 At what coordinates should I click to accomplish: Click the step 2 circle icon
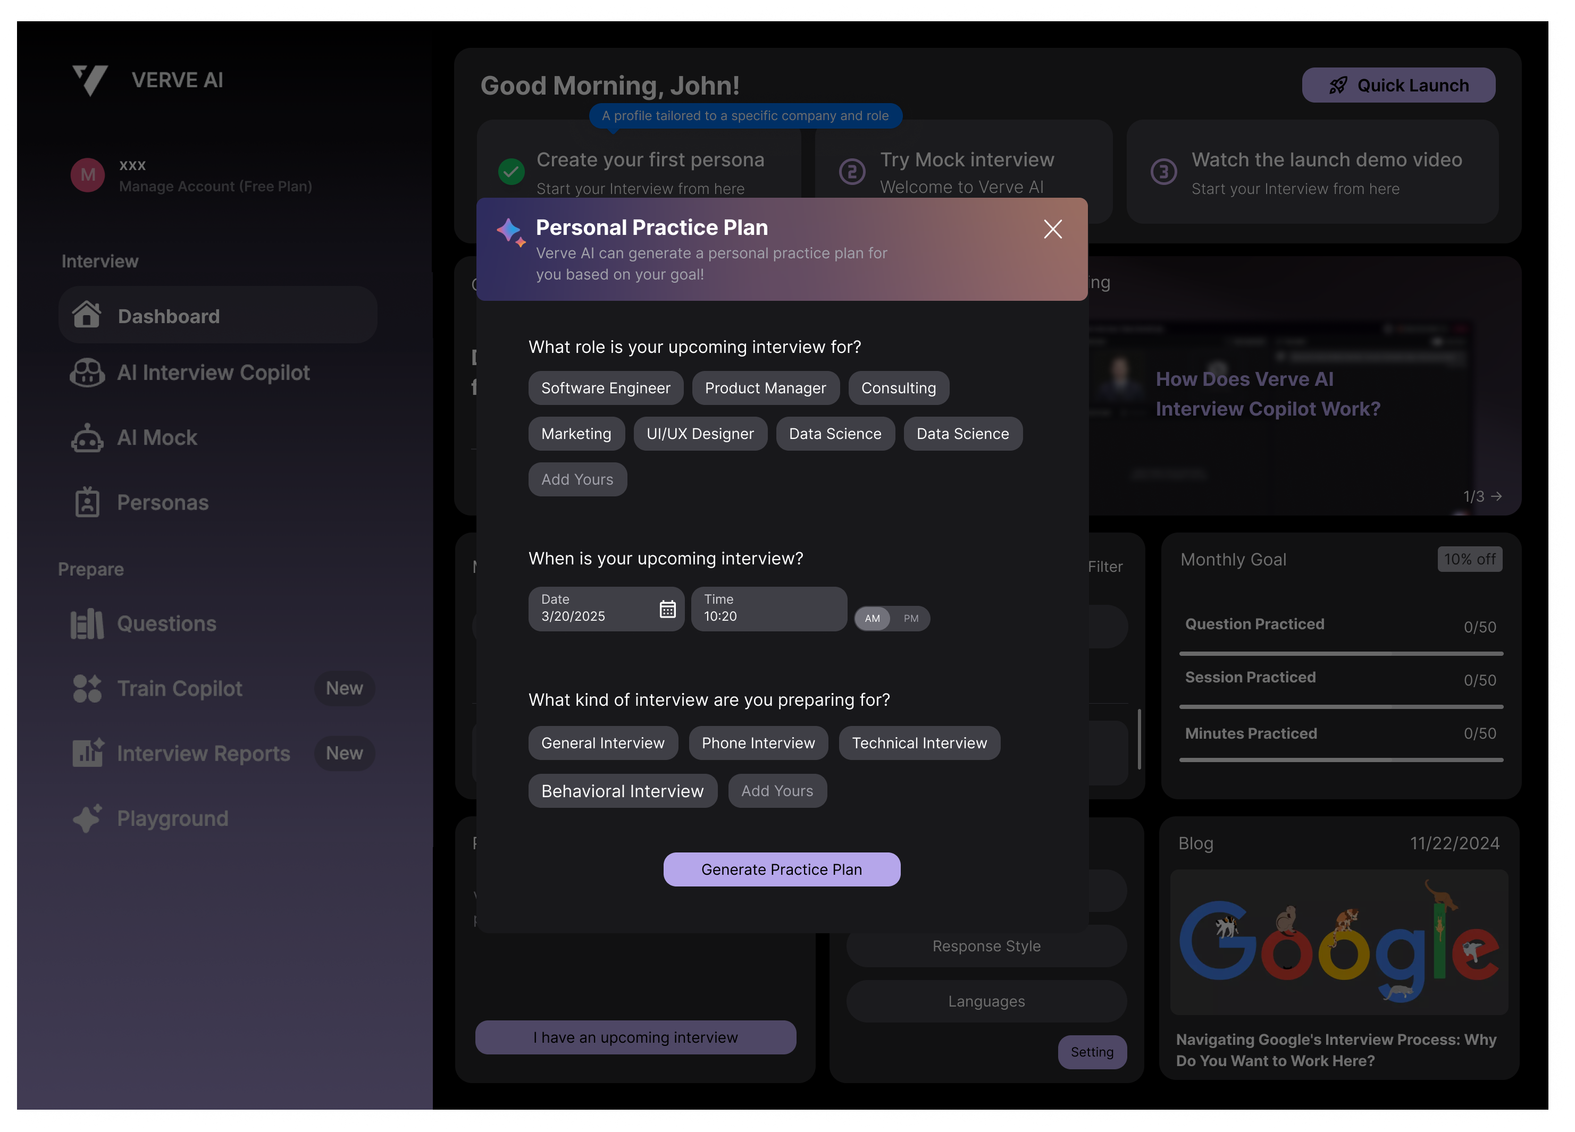click(x=852, y=172)
